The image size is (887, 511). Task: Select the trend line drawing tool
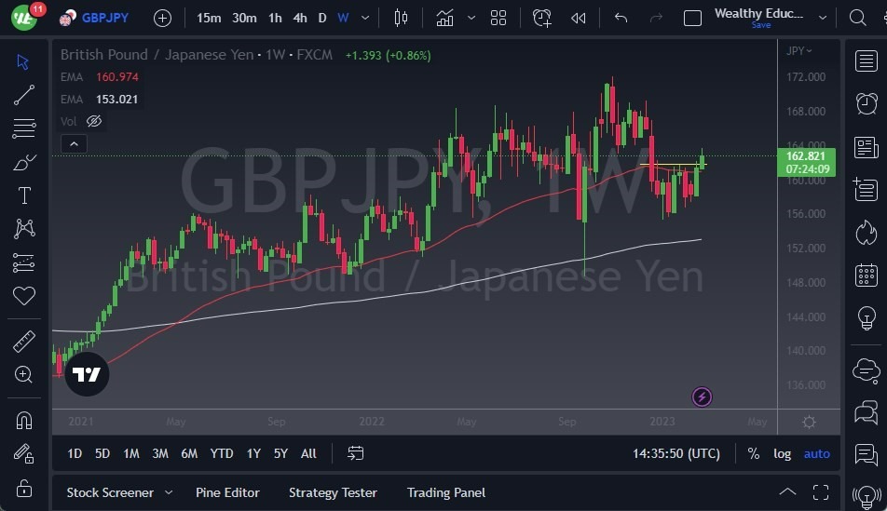(24, 95)
